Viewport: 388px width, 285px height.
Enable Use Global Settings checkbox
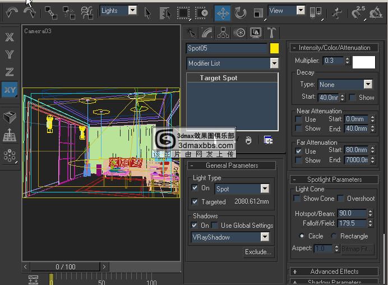click(215, 225)
